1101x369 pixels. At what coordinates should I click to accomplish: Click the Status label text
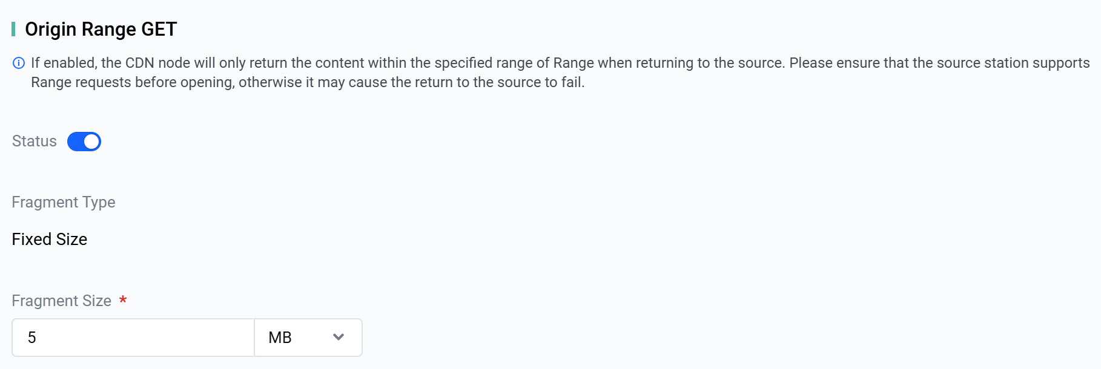(35, 142)
